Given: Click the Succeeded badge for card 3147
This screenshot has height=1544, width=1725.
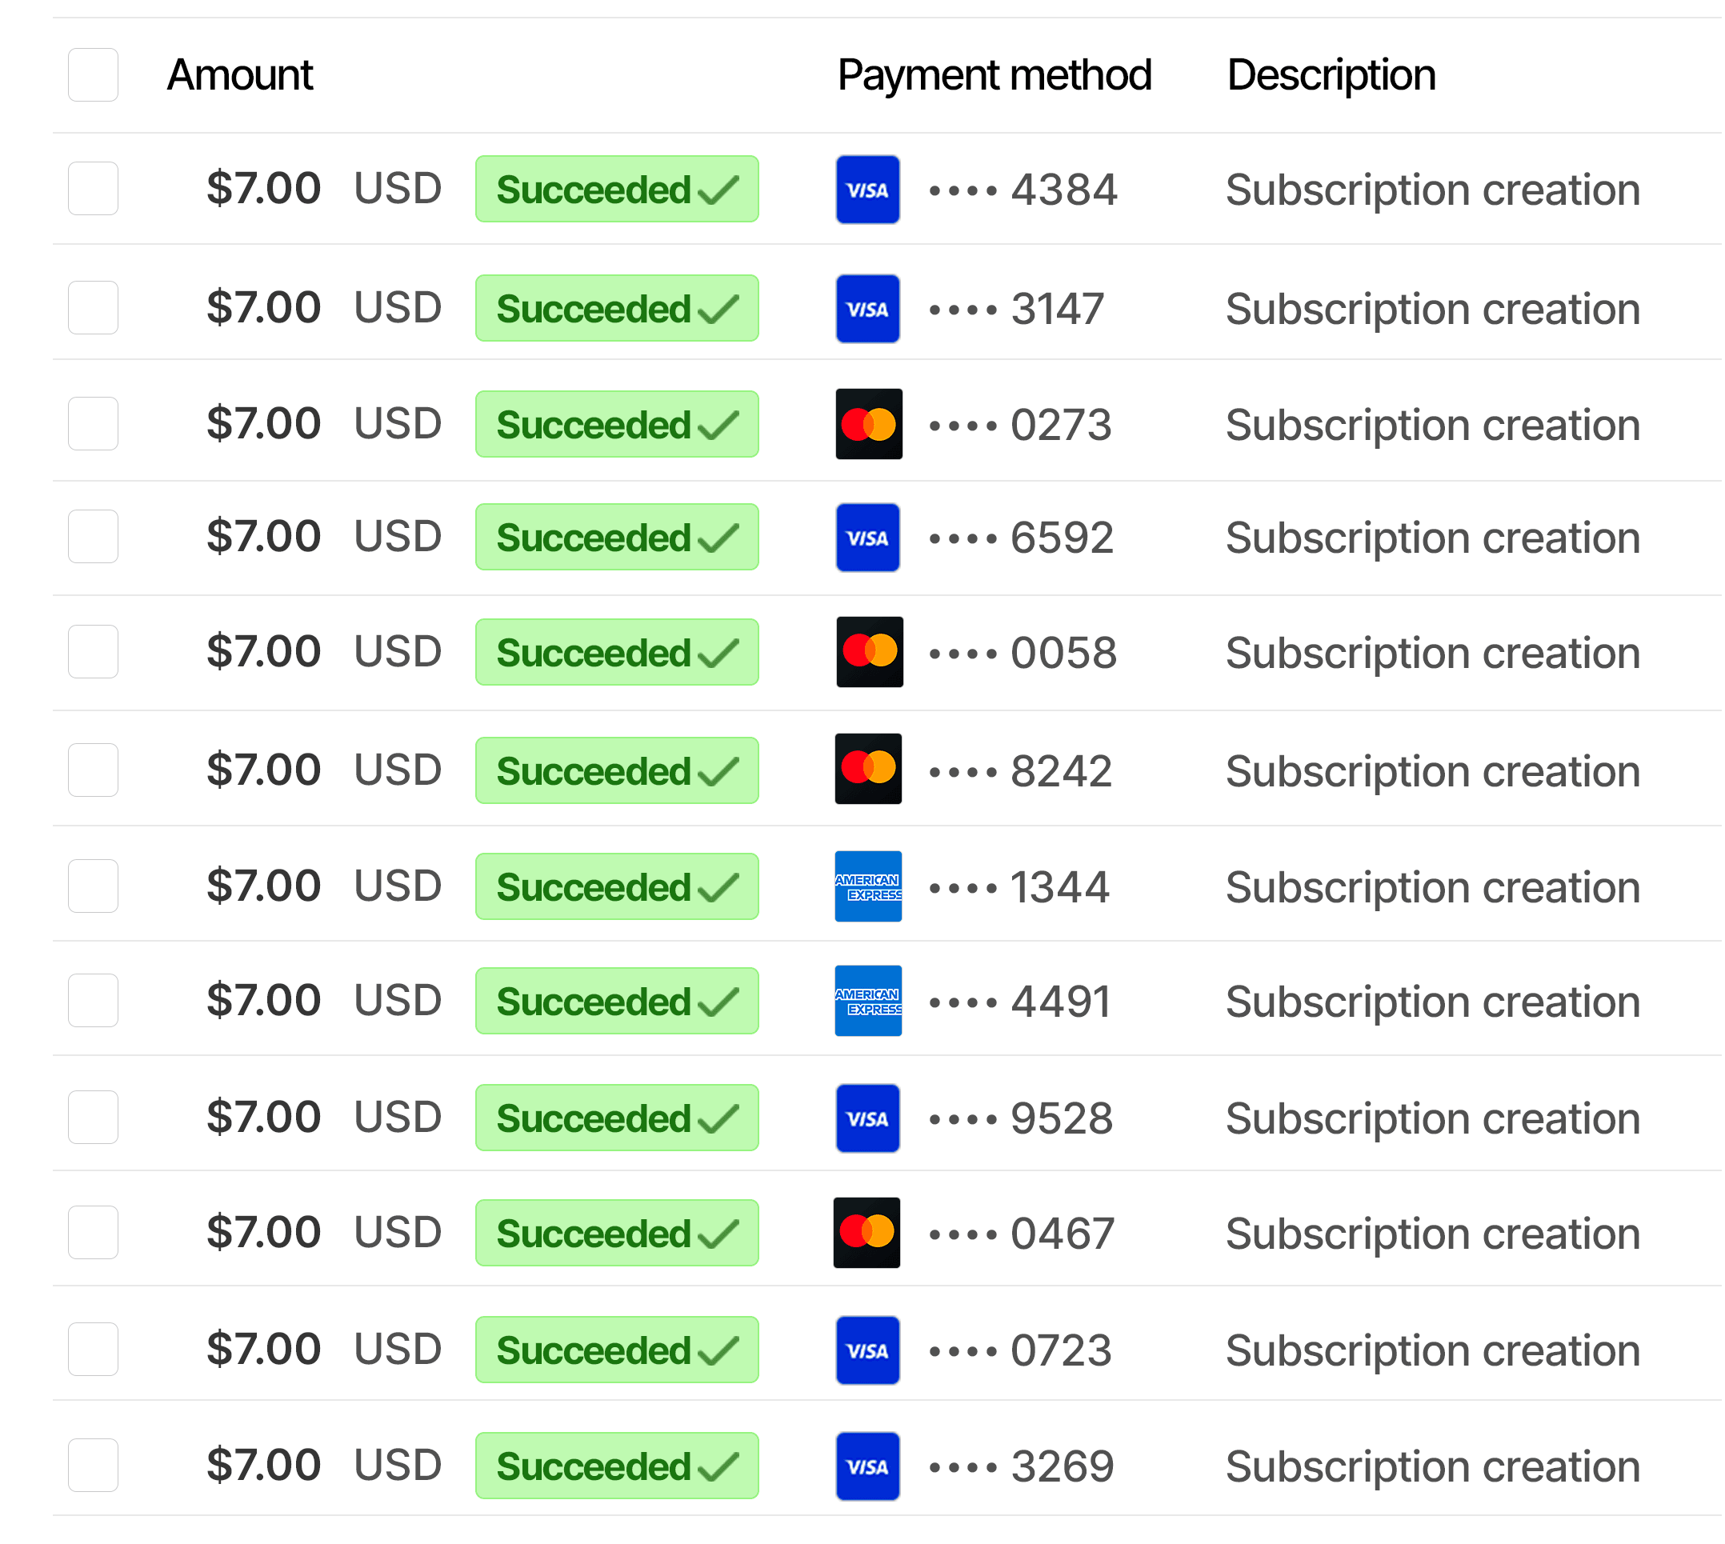Looking at the screenshot, I should click(x=616, y=308).
